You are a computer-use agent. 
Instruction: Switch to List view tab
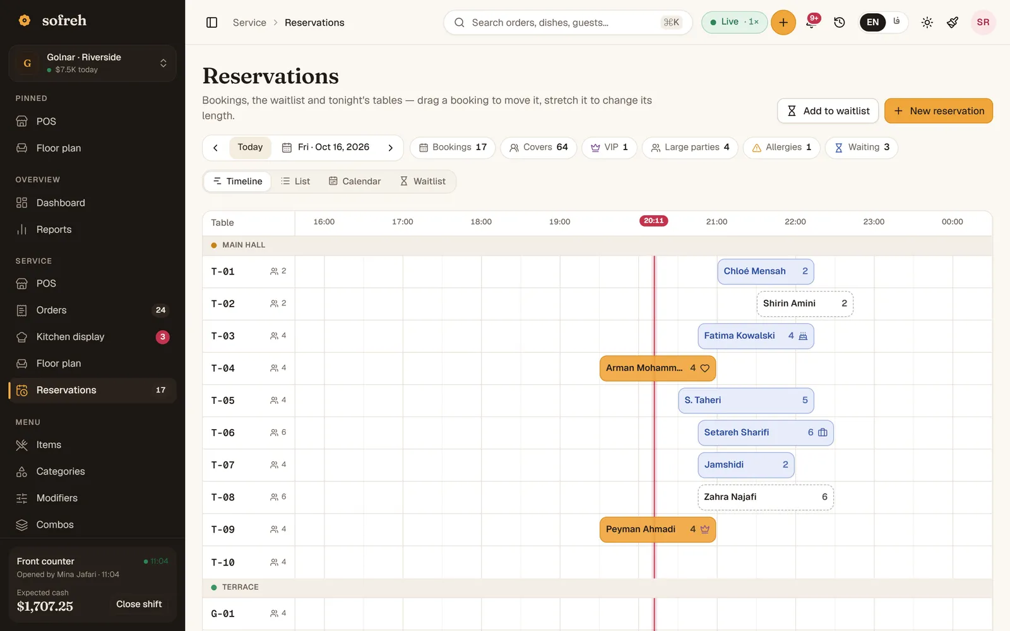(x=295, y=182)
